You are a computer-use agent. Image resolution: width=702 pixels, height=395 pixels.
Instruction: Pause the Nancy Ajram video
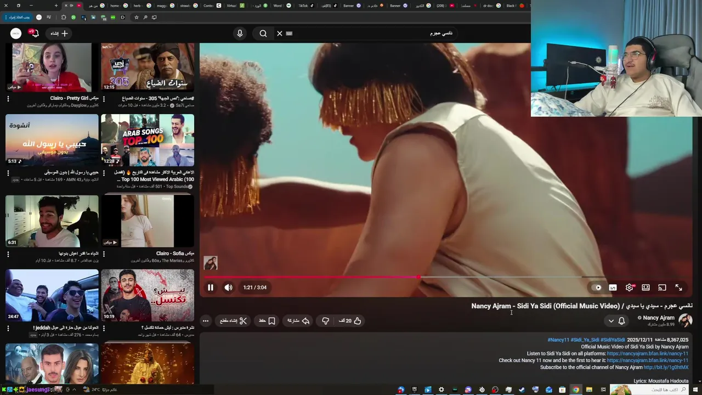210,287
